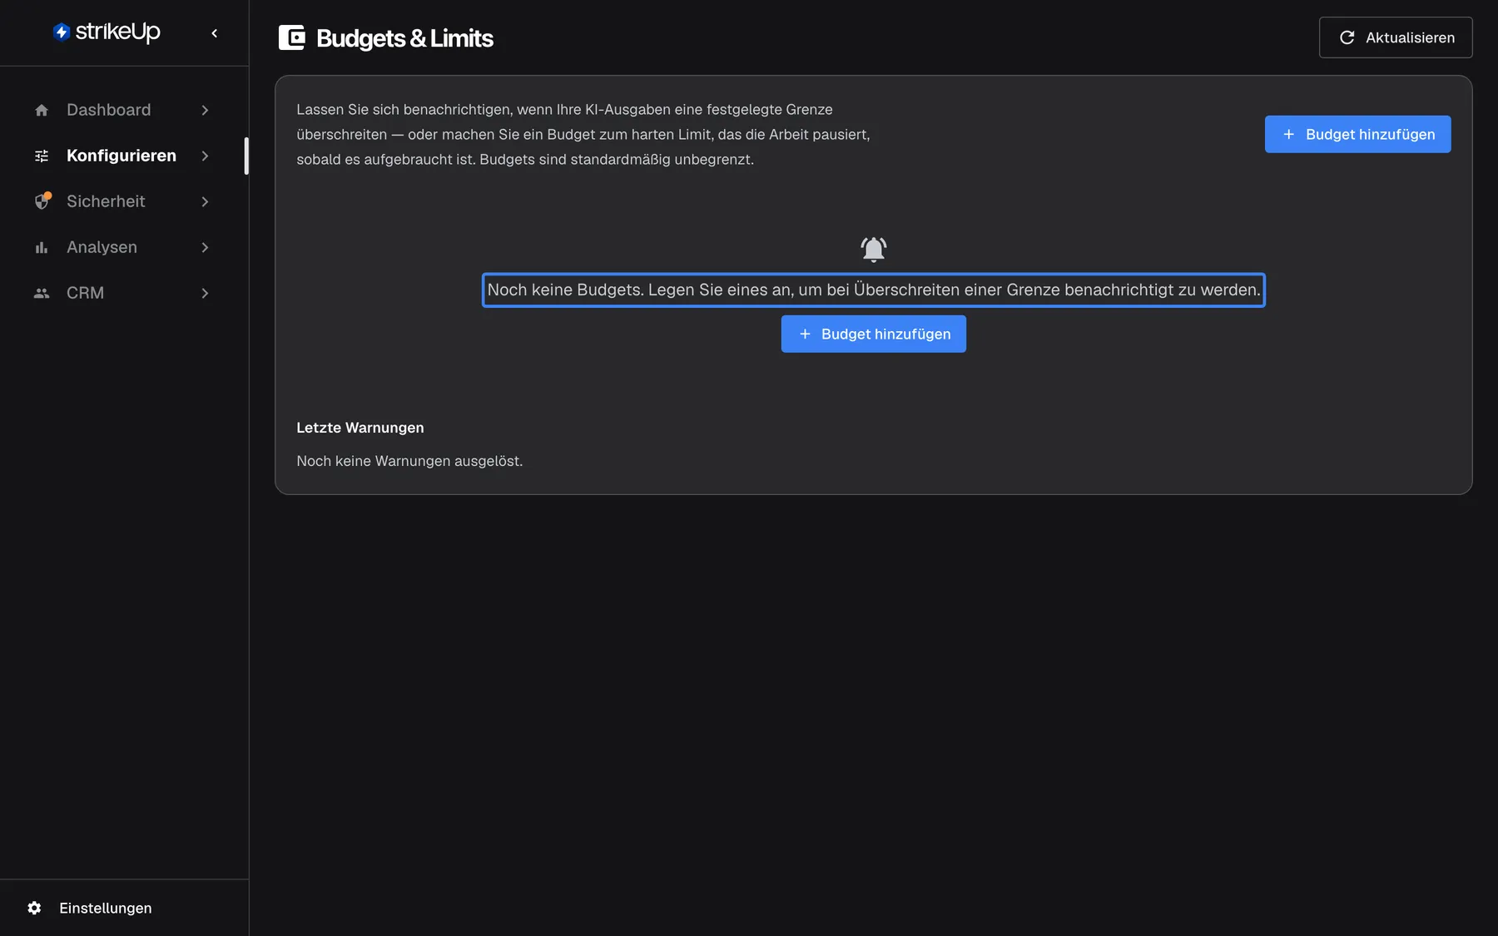Select Konfigurieren in the sidebar
The width and height of the screenshot is (1498, 936).
[122, 156]
